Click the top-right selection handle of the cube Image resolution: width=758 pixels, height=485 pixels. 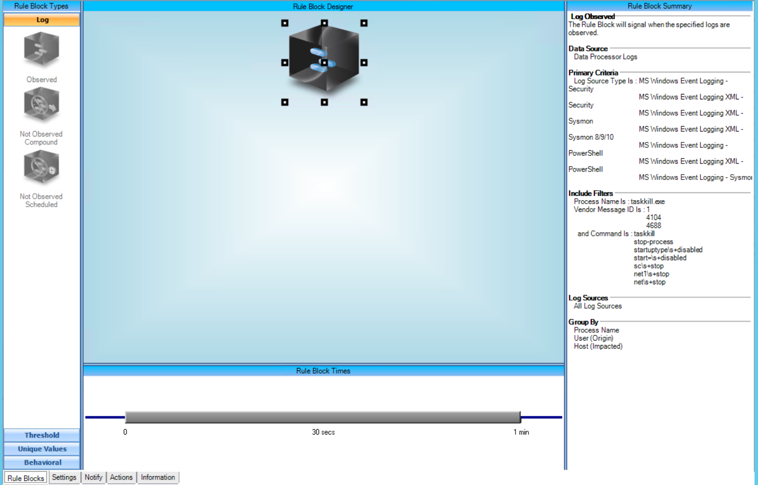[364, 23]
